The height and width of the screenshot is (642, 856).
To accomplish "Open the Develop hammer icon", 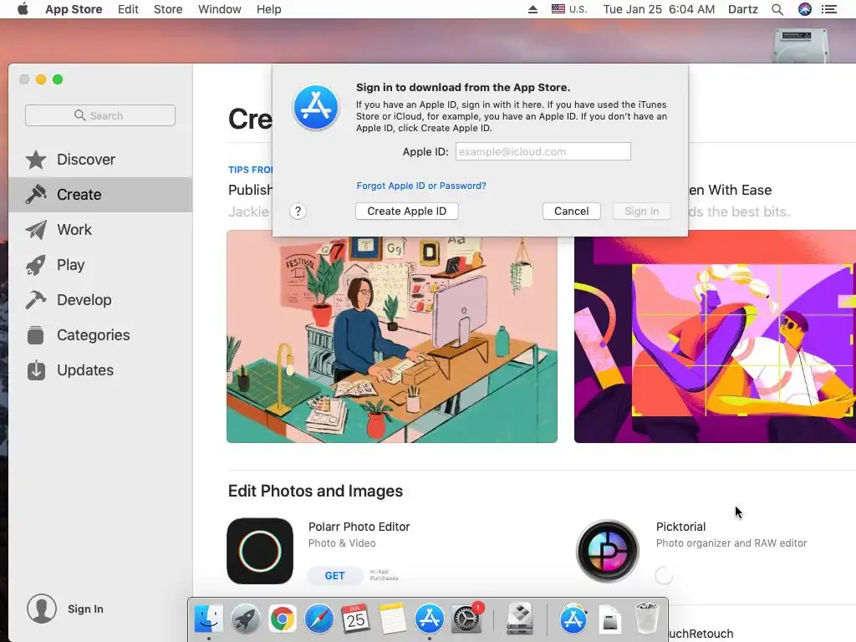I will coord(36,300).
